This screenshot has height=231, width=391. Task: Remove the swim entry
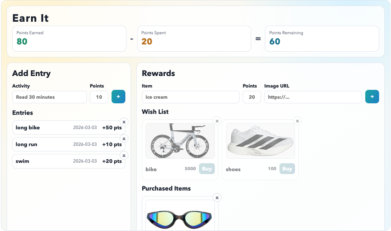point(124,155)
